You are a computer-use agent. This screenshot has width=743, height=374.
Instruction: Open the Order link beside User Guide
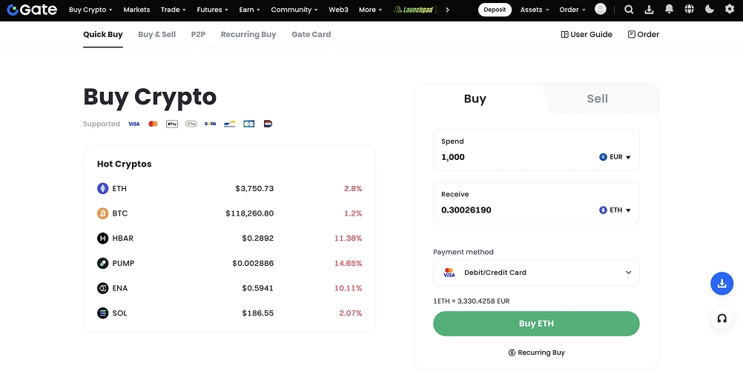pyautogui.click(x=644, y=34)
